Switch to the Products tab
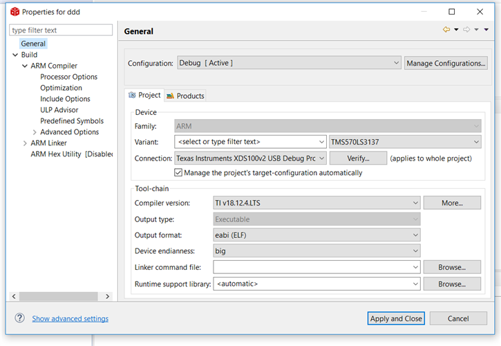 [185, 95]
